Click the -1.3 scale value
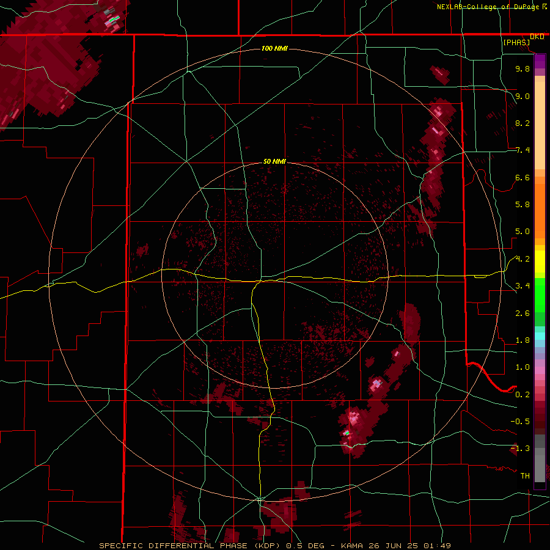This screenshot has height=550, width=550. tap(520, 449)
